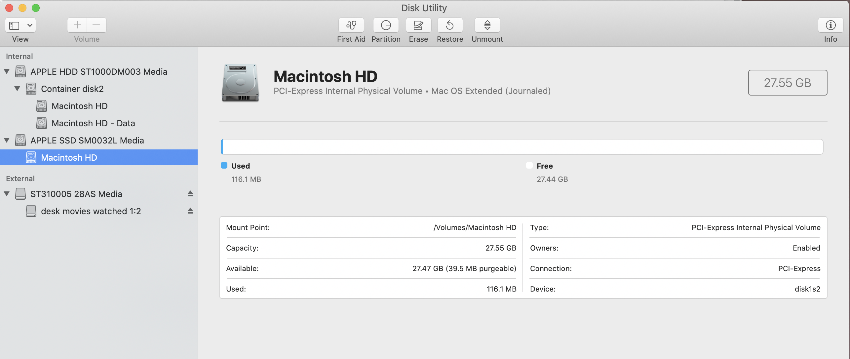Collapse APPLE SSD SM0032L Media tree
This screenshot has height=359, width=850.
click(x=7, y=140)
